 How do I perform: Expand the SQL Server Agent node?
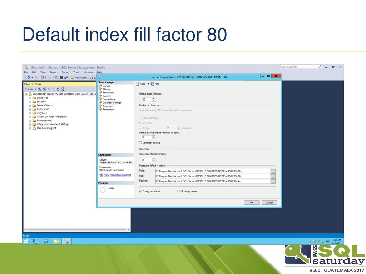(30, 128)
